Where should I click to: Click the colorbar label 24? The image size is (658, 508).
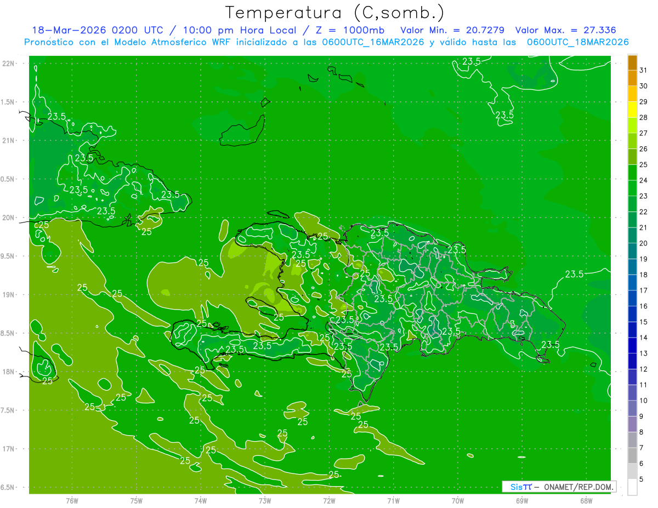click(644, 180)
